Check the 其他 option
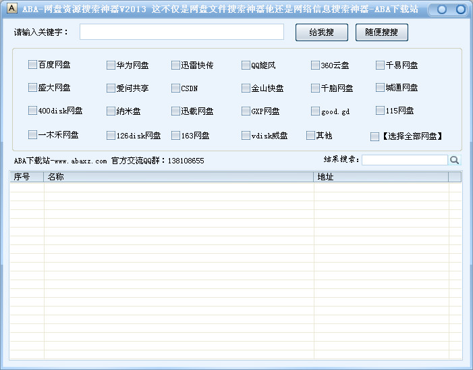473x370 pixels. [x=310, y=135]
